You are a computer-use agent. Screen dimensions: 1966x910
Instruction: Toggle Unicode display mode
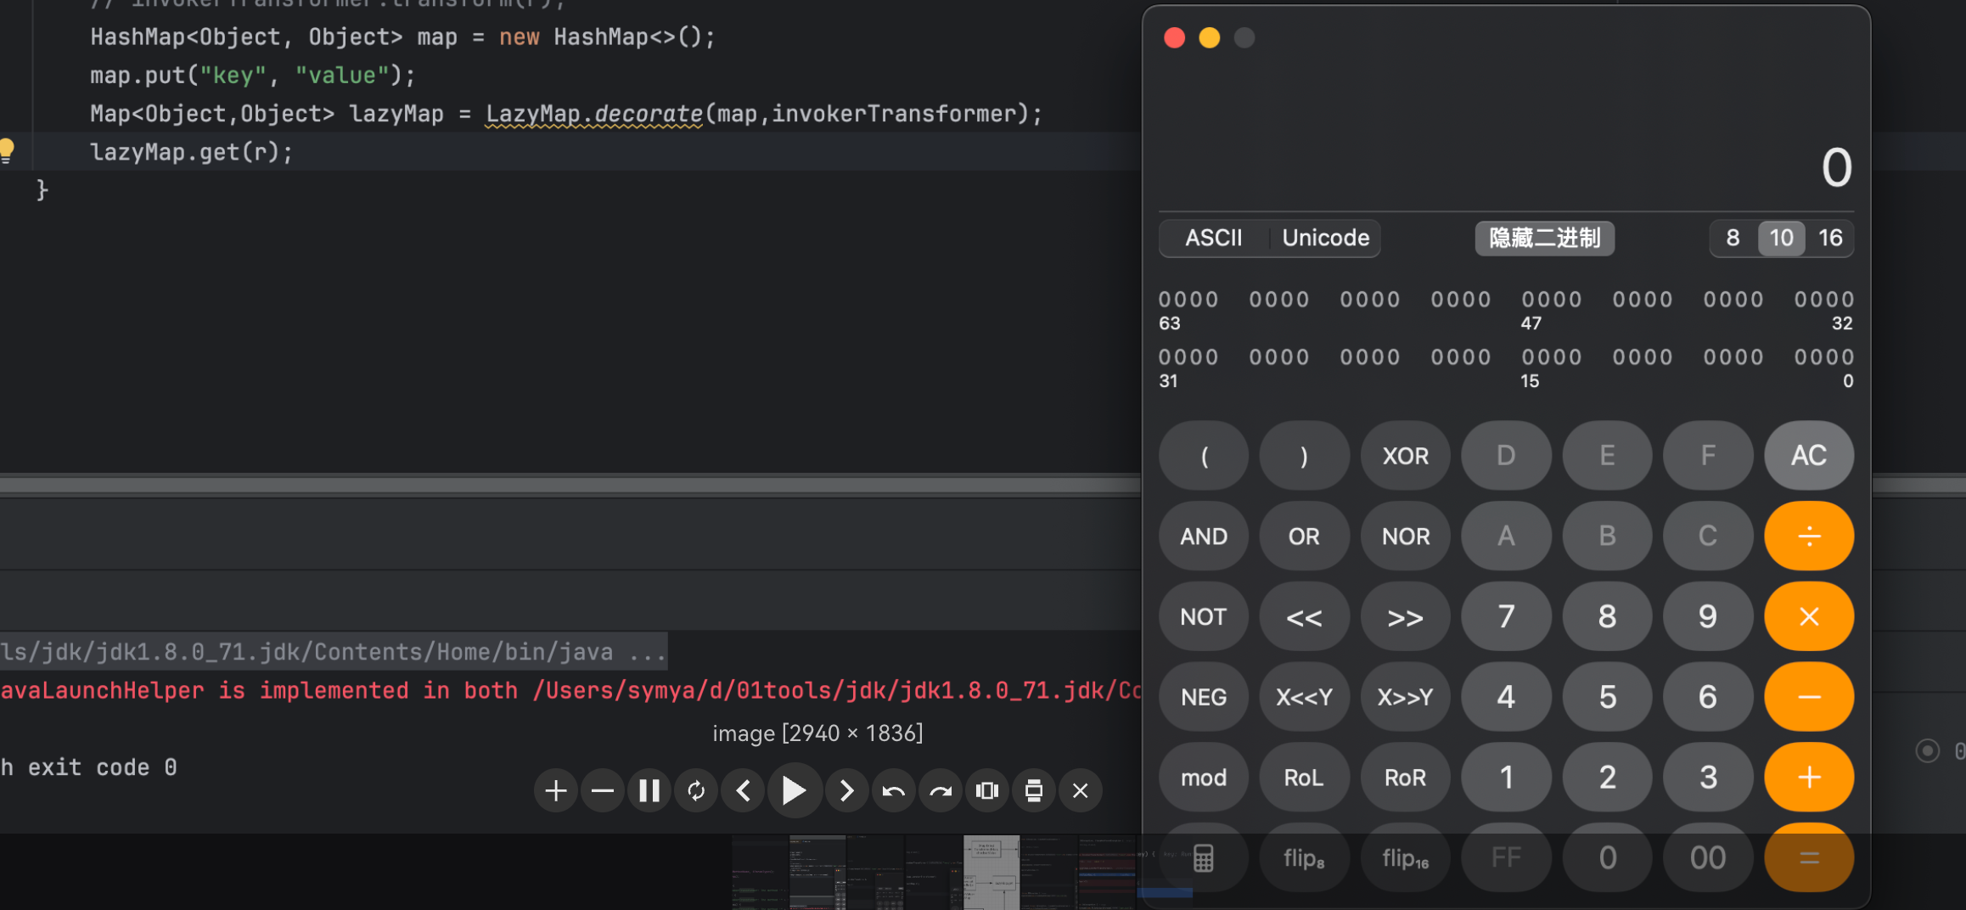coord(1325,238)
